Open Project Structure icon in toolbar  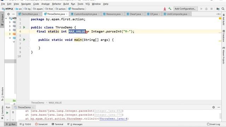(218, 9)
